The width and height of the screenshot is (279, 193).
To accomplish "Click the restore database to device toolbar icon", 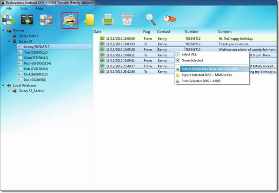I will point(46,20).
